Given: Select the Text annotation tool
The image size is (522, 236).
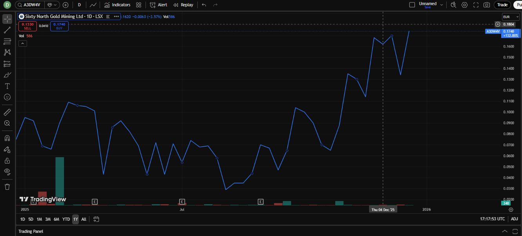Looking at the screenshot, I should click(7, 86).
